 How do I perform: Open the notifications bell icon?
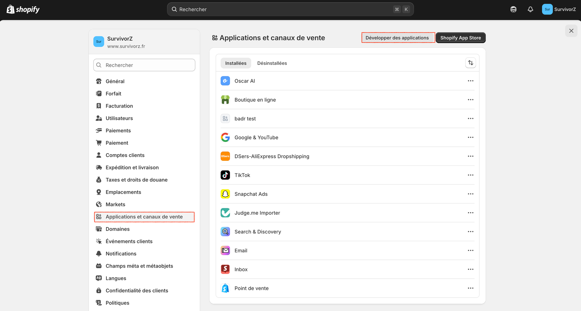530,9
